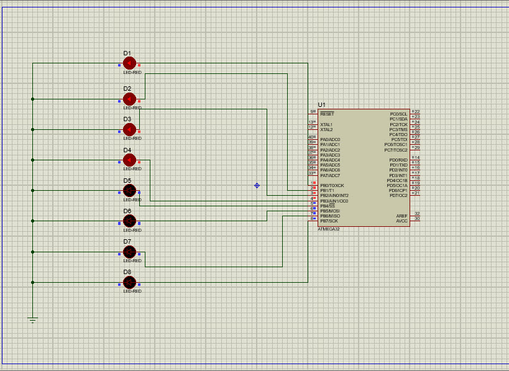Select the lit red LED D1
The width and height of the screenshot is (509, 371).
pos(129,63)
